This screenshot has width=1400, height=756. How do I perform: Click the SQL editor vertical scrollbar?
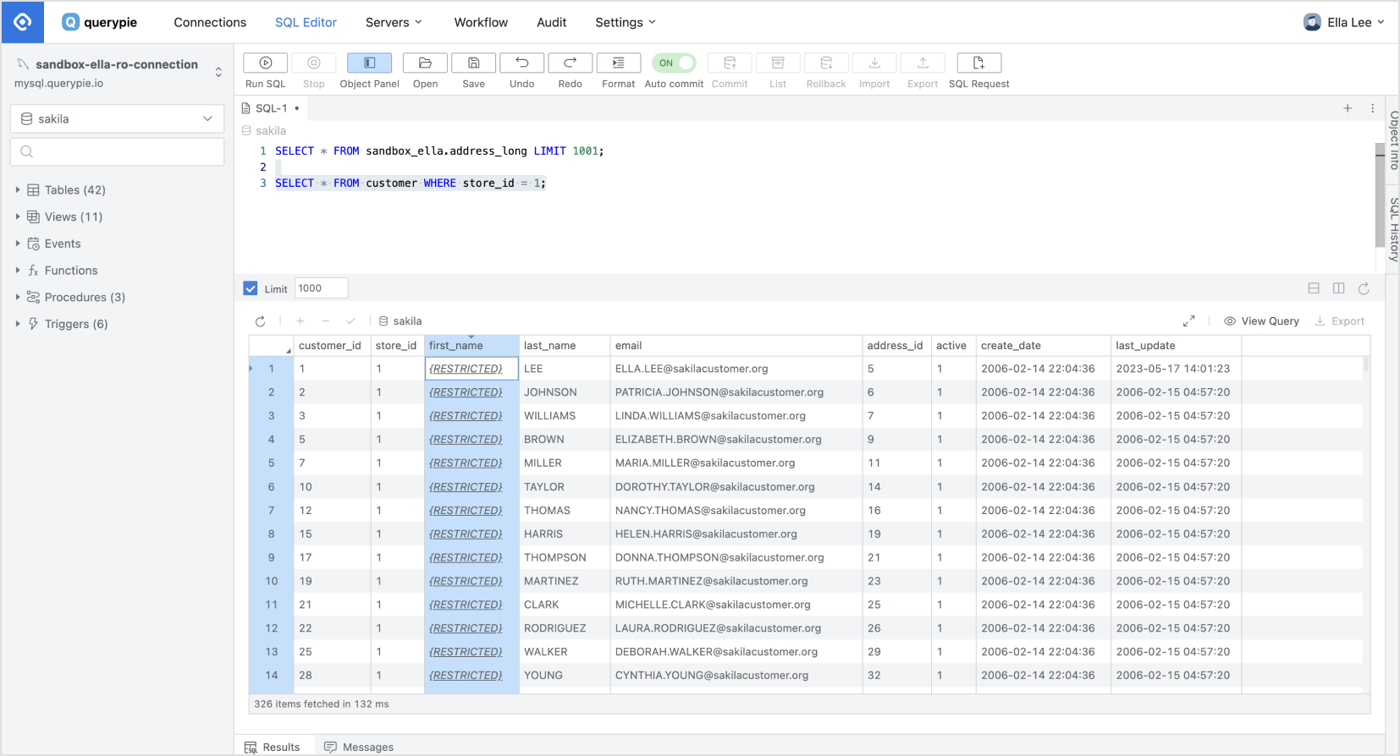pos(1380,194)
